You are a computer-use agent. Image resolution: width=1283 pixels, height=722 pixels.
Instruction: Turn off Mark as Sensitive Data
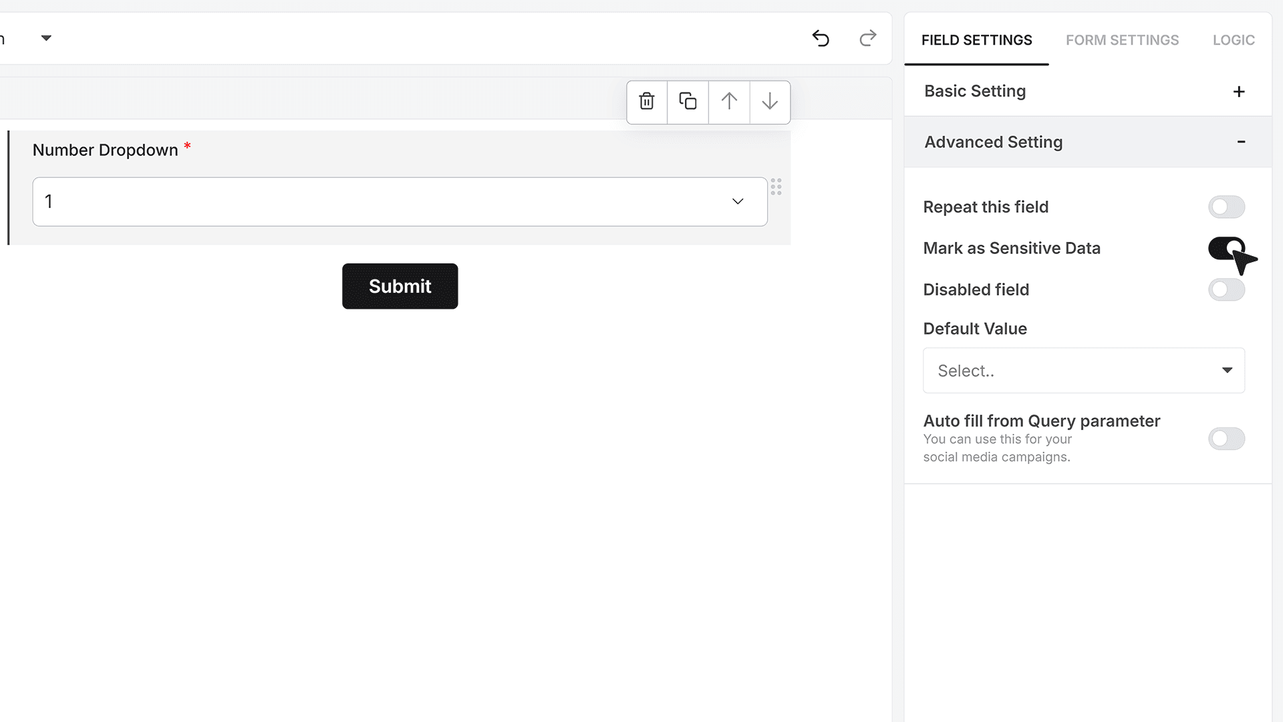pos(1226,249)
